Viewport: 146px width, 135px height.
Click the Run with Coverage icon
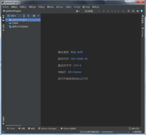tap(108, 11)
